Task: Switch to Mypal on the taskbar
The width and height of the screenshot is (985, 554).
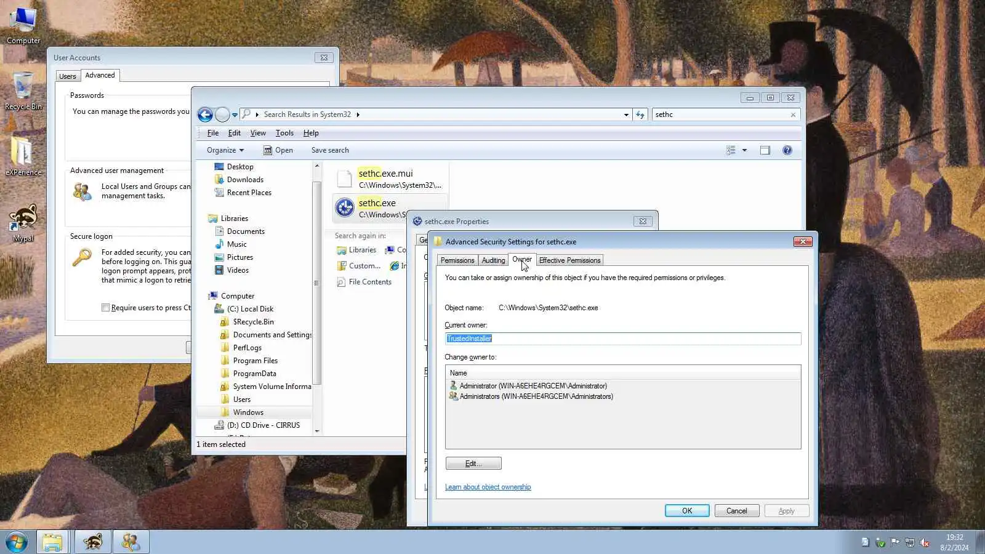Action: tap(93, 542)
